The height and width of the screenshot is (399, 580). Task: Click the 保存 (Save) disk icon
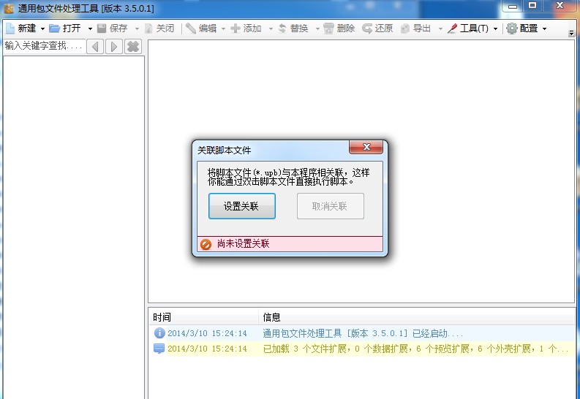click(102, 28)
